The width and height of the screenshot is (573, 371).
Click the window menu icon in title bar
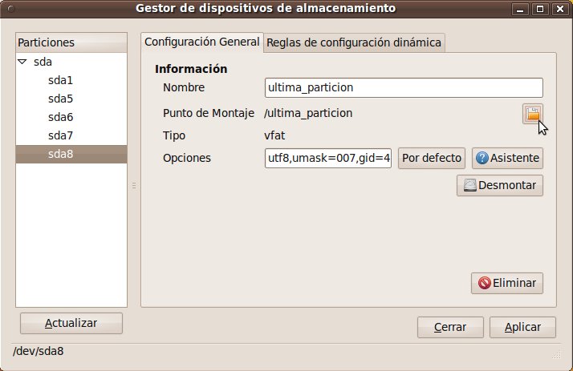(11, 9)
